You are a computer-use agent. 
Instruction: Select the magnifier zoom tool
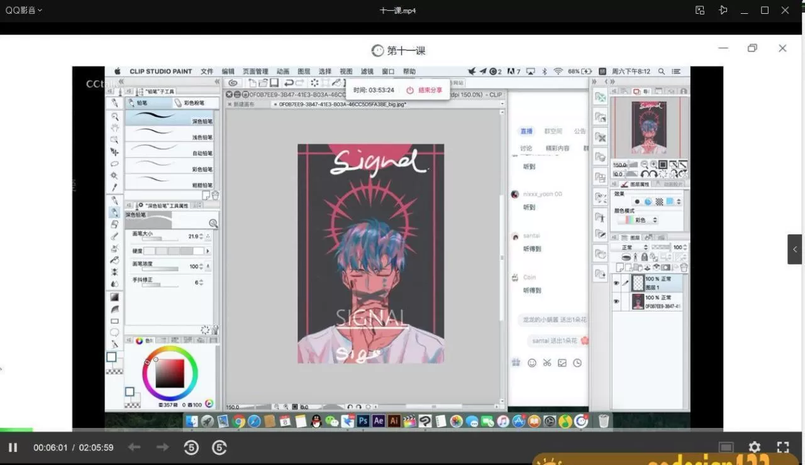pos(114,116)
